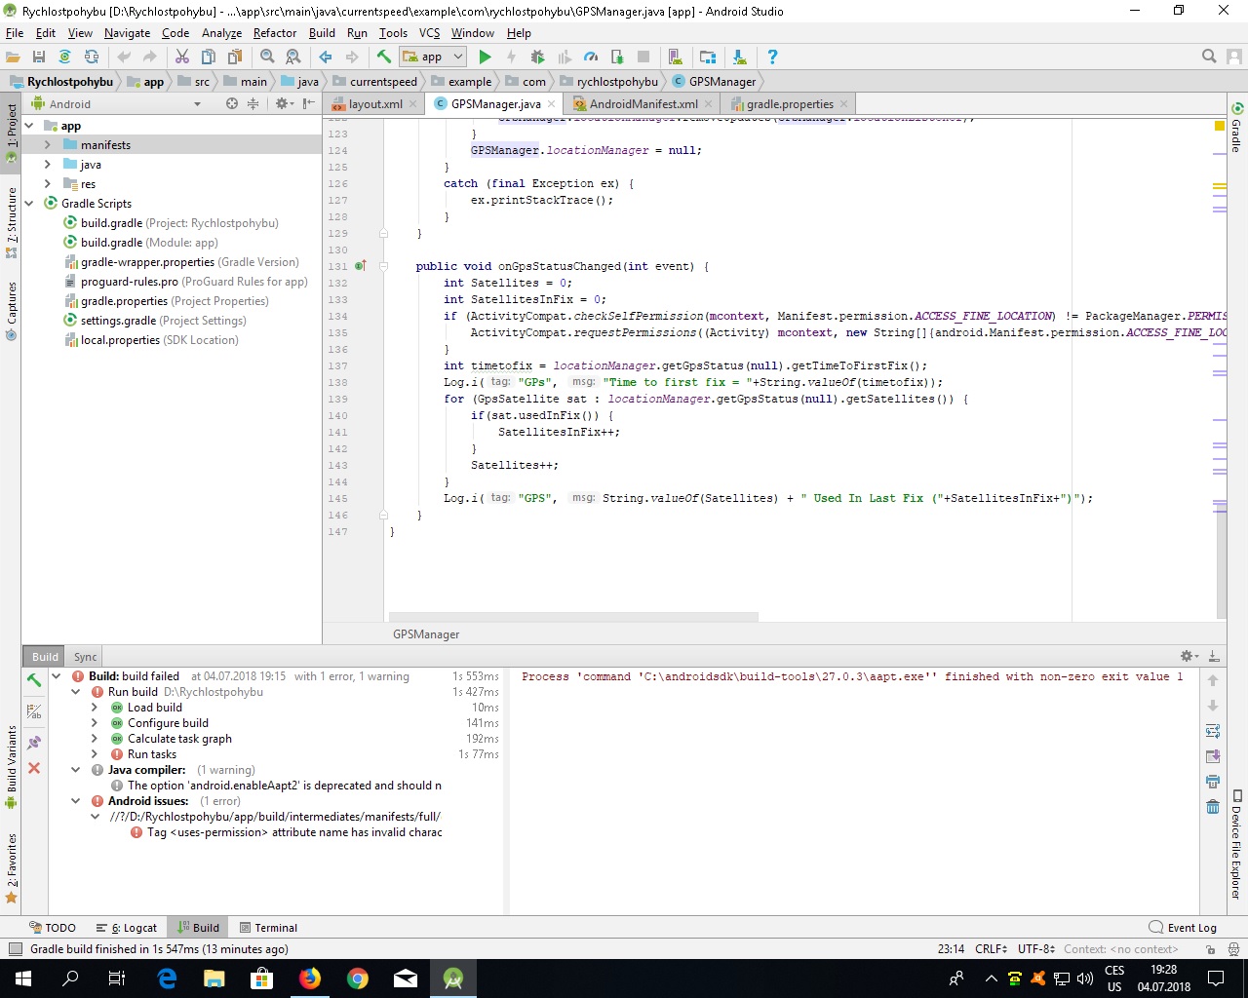Expand the manifests folder in project tree
This screenshot has height=998, width=1248.
(x=47, y=145)
